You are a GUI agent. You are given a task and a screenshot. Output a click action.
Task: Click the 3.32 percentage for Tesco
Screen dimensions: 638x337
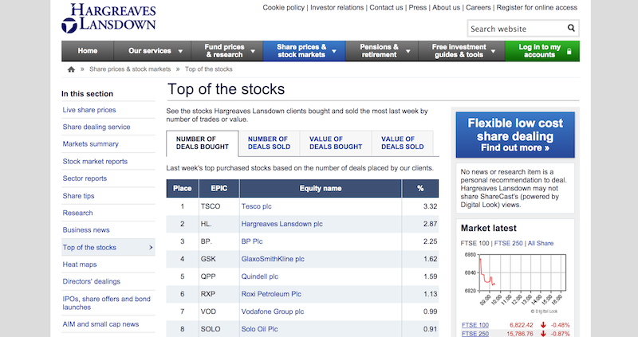(x=430, y=206)
